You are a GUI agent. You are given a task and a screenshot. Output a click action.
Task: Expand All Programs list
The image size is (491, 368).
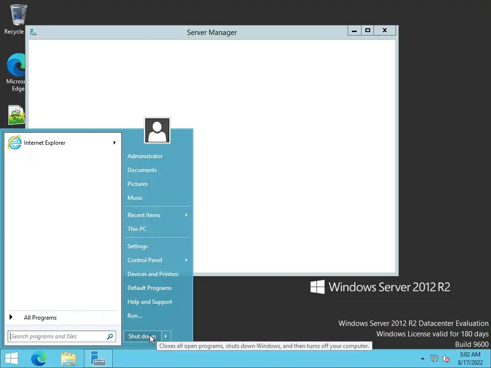(63, 318)
